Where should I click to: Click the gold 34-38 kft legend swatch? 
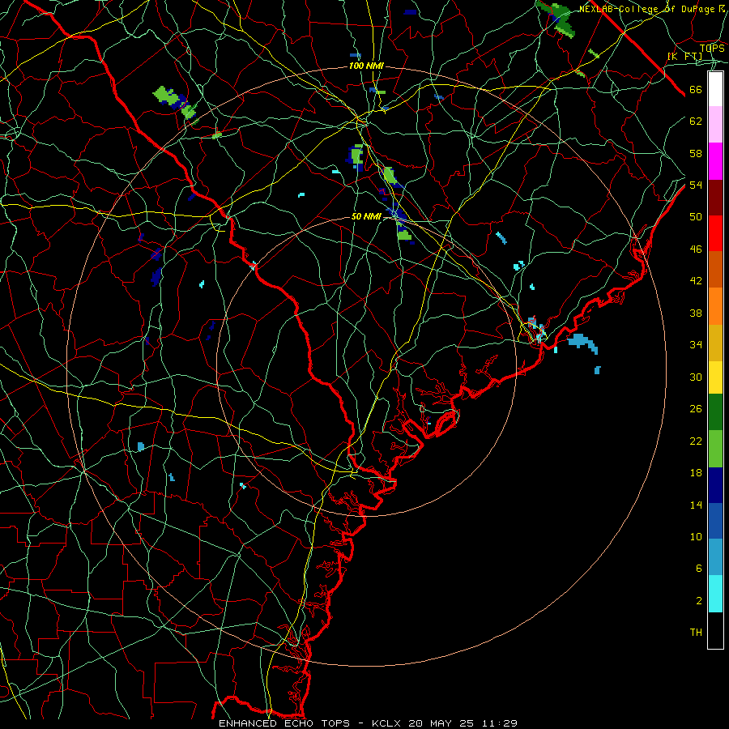coord(715,343)
